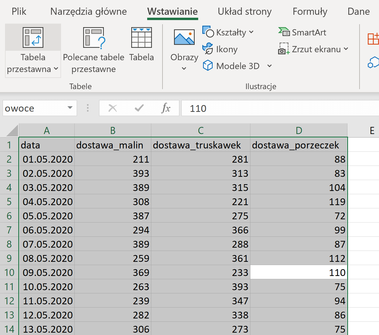Expand the Obrazy dropdown chevron
Image resolution: width=379 pixels, height=335 pixels.
[184, 68]
